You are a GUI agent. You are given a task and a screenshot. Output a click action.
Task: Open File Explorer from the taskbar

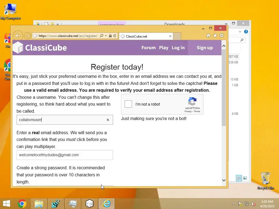pos(39,204)
